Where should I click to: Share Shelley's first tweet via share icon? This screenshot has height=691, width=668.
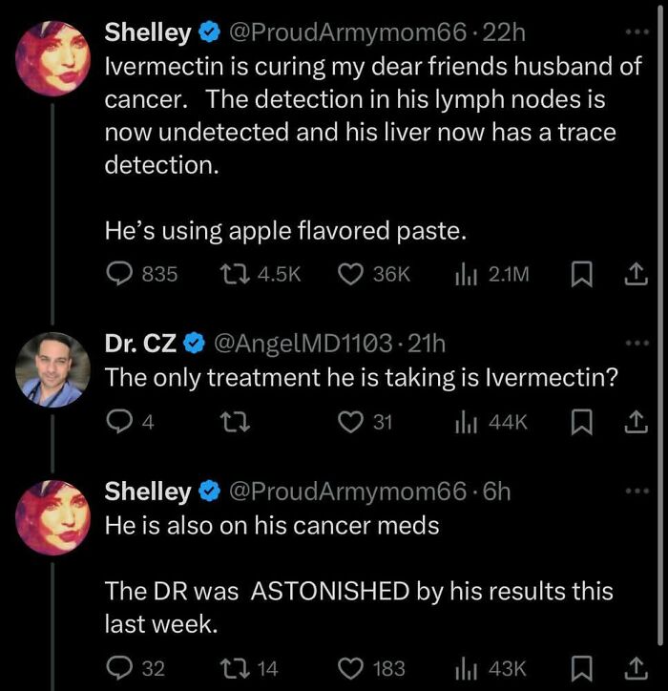tap(634, 274)
